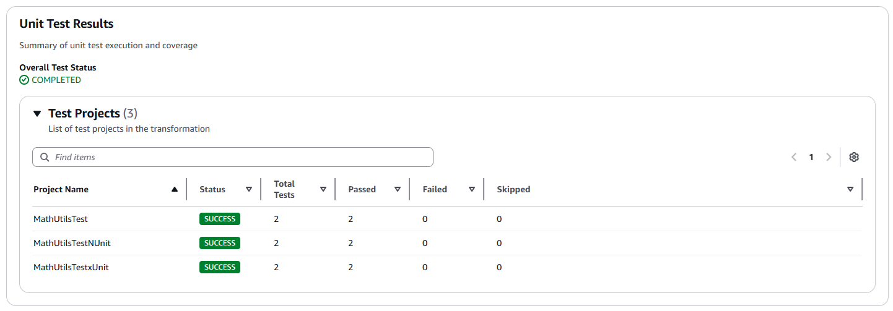The width and height of the screenshot is (893, 311).
Task: Click SUCCESS badge for MathUtilsTestxUnit
Action: coord(219,267)
